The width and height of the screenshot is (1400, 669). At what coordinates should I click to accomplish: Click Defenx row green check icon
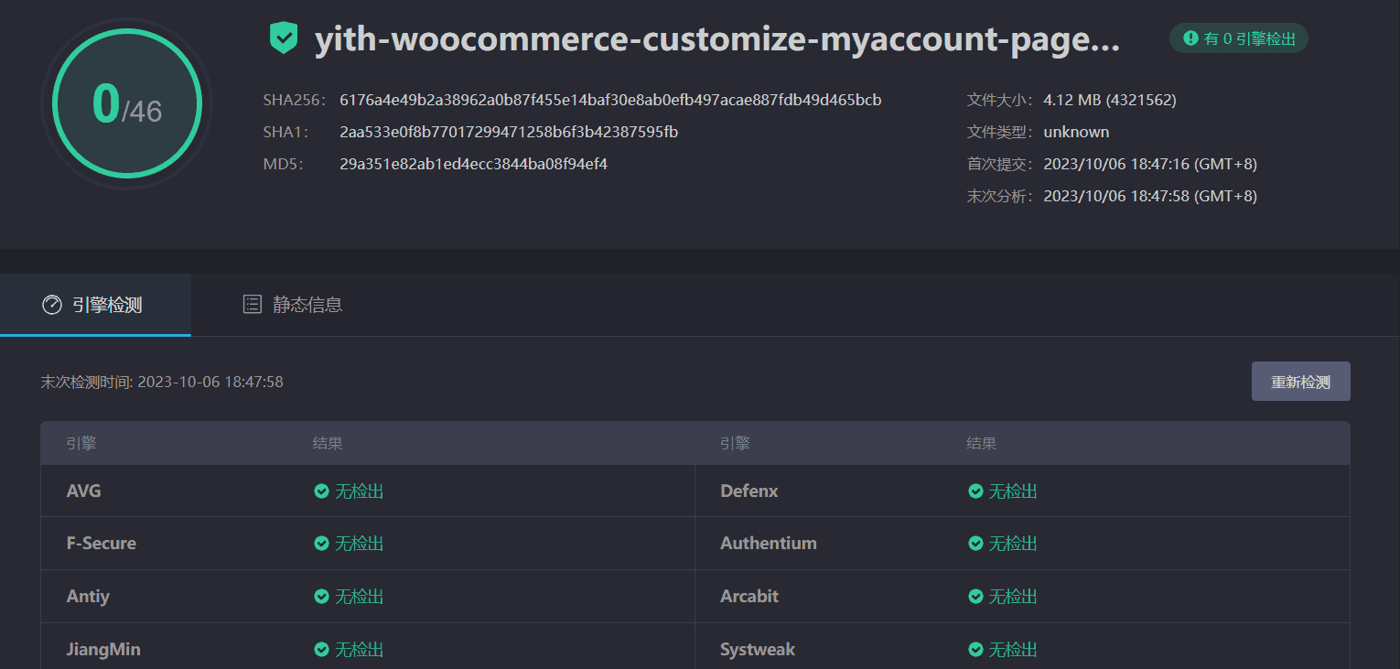[x=975, y=491]
